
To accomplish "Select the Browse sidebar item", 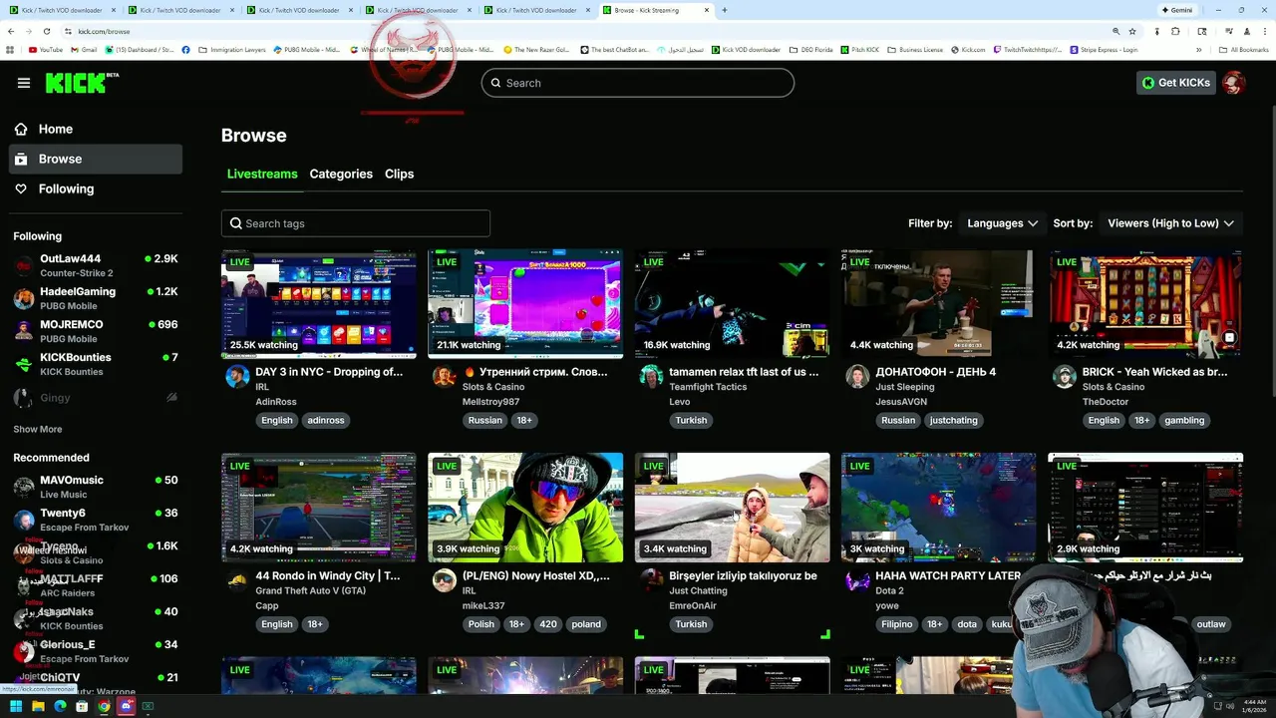I will click(96, 159).
